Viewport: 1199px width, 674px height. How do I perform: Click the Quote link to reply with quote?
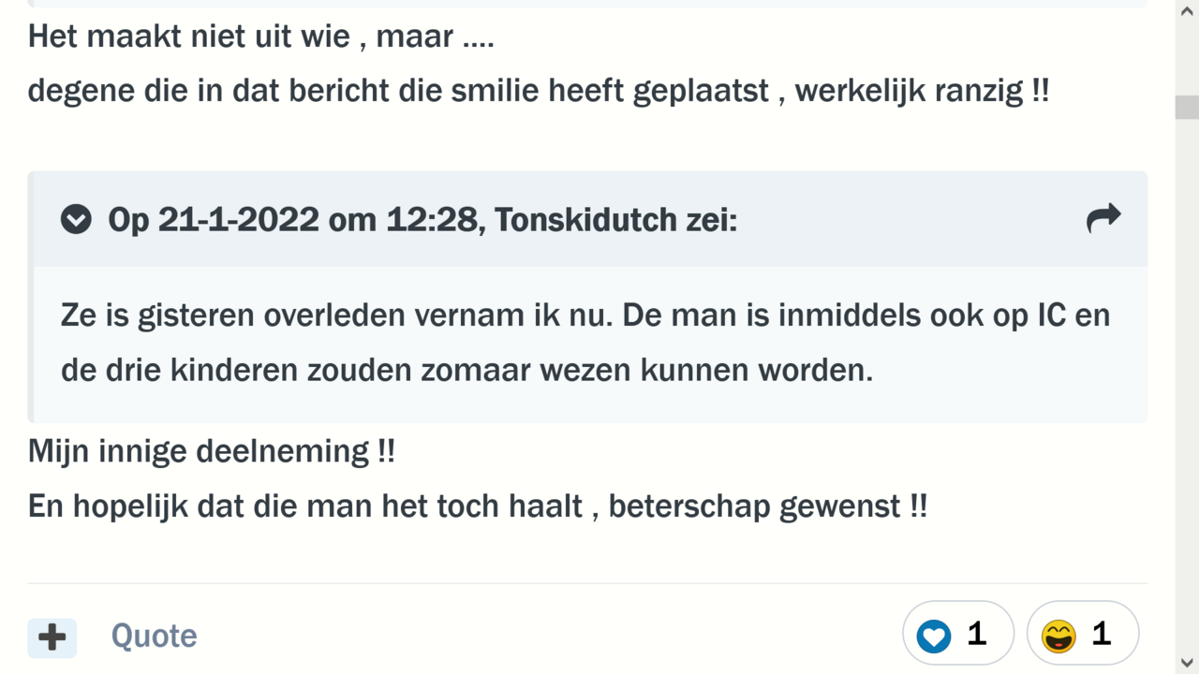coord(154,636)
